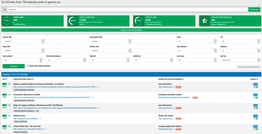The image size is (262, 134).
Task: Click the Industry: Business and Industry green bar
Action: [x=131, y=30]
